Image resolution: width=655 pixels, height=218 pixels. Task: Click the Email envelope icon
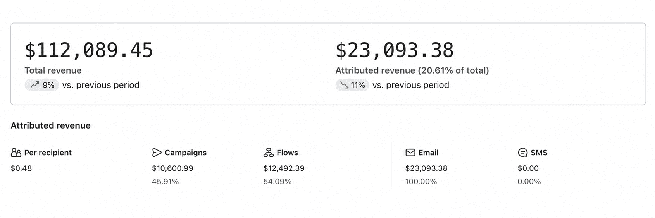[410, 153]
